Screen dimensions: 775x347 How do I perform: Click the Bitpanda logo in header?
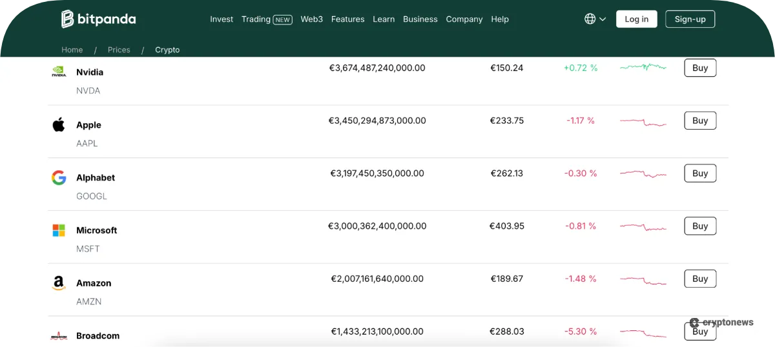[98, 19]
